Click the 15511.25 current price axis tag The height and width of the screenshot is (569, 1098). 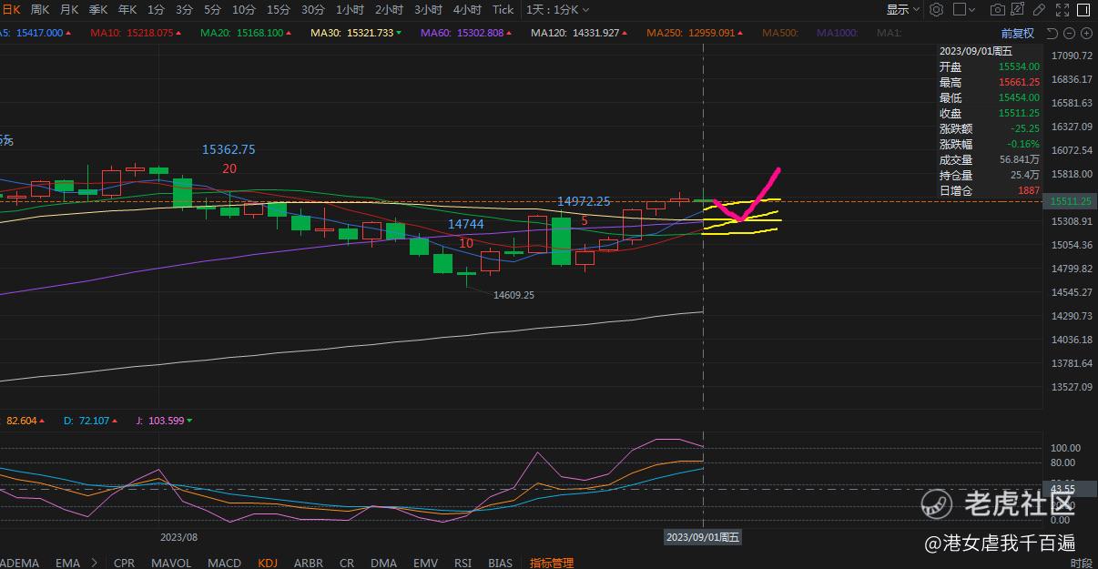tap(1071, 201)
